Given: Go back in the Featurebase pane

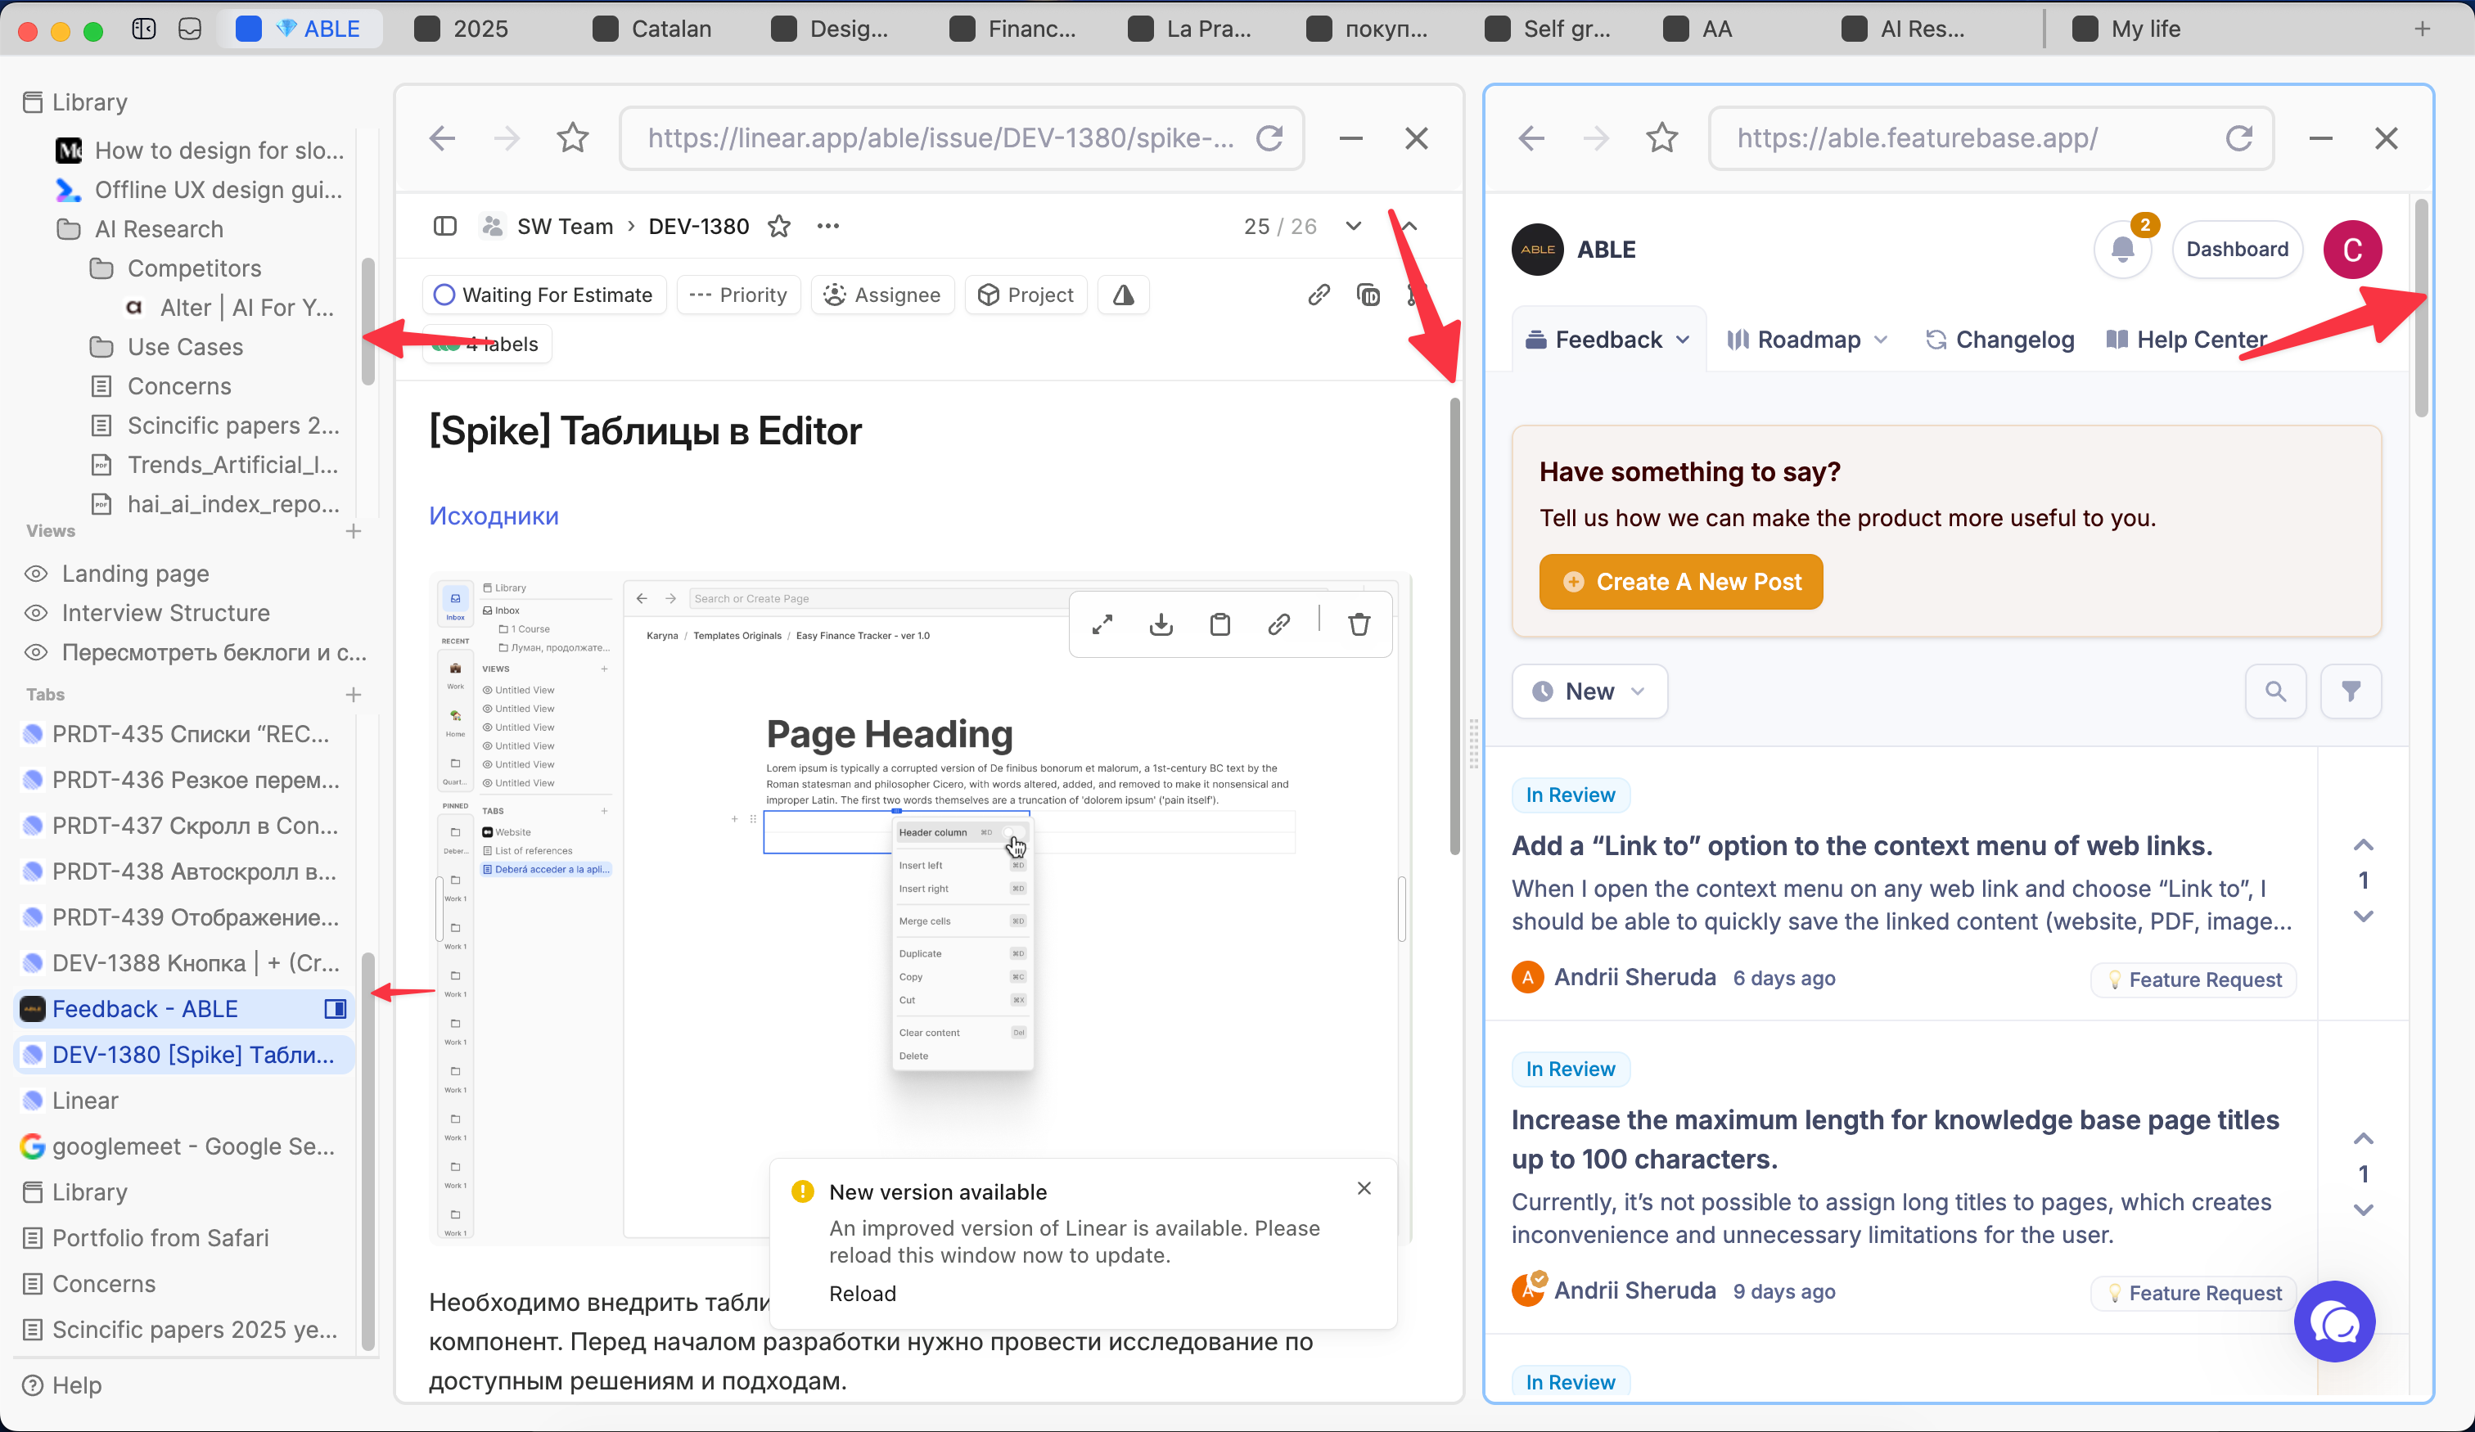Looking at the screenshot, I should pos(1531,138).
